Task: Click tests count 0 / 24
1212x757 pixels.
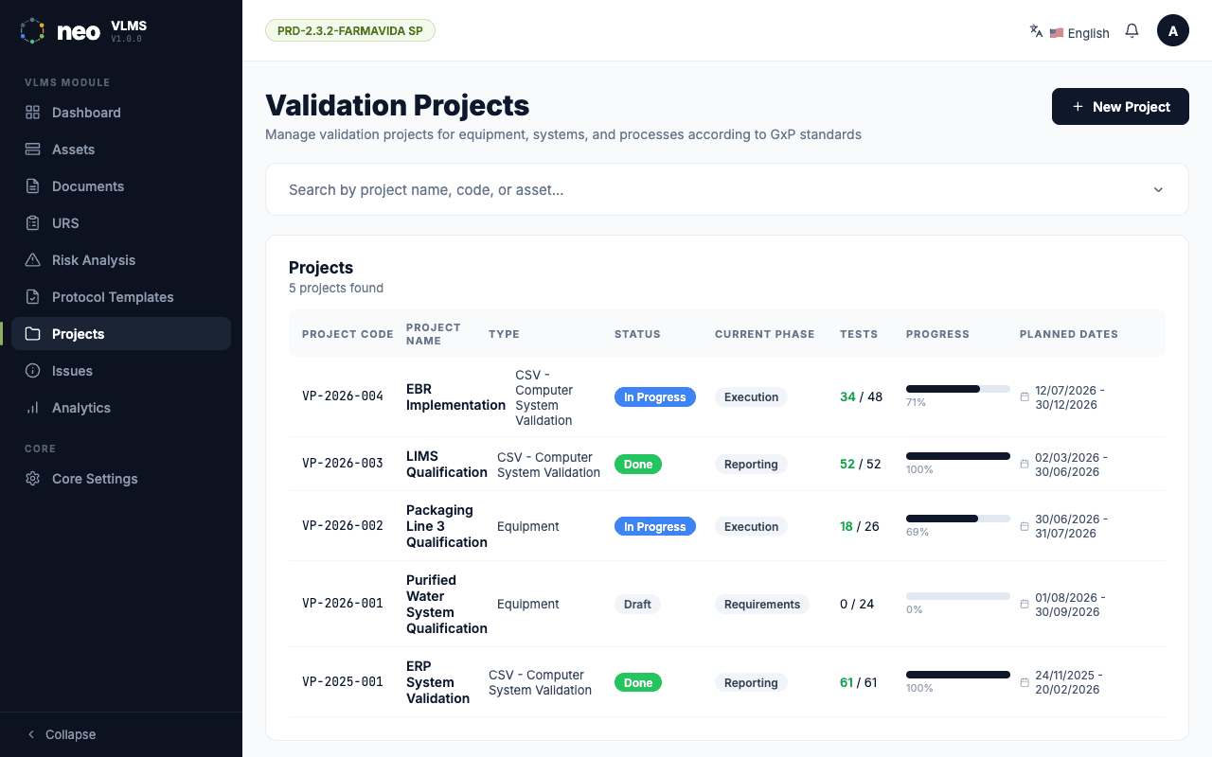Action: (x=857, y=604)
